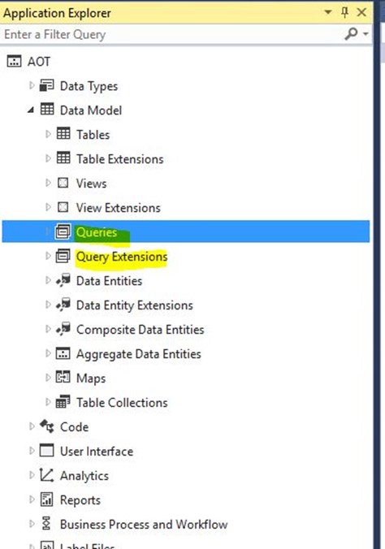This screenshot has height=549, width=385.
Task: Open the window position dropdown arrow
Action: pos(328,13)
